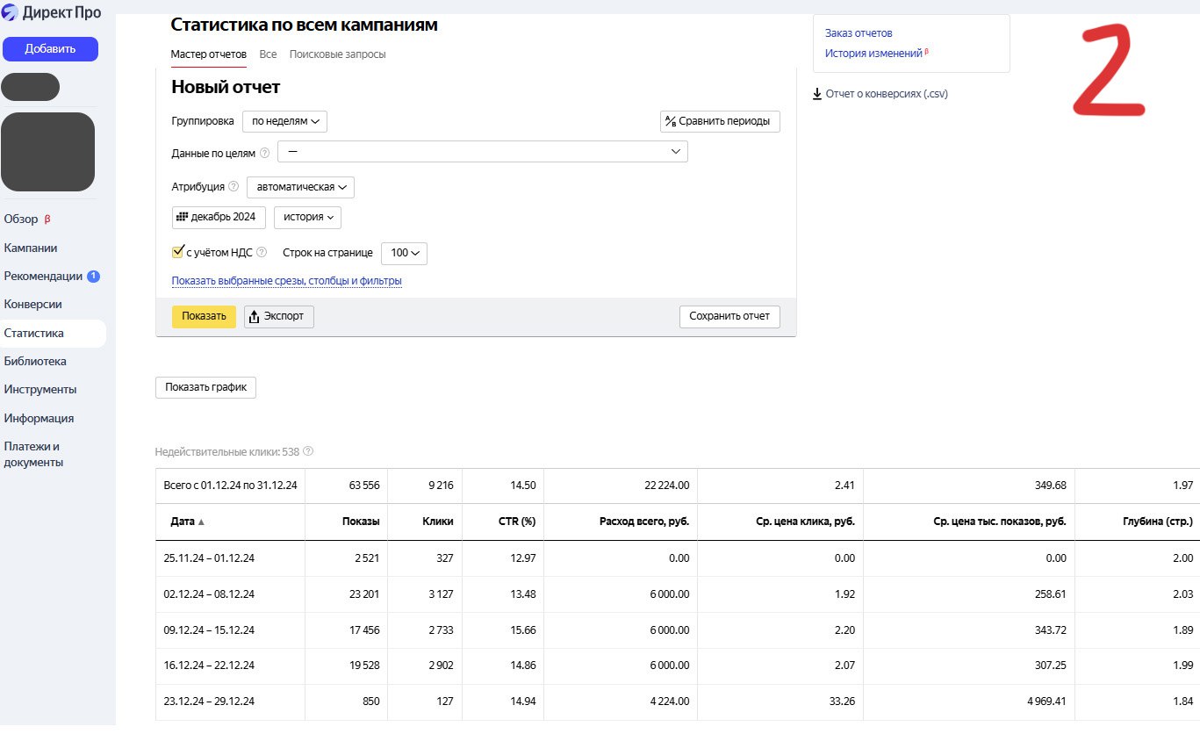Viewport: 1200px width, 734px height.
Task: Click the total Всего с 01.12.24 по 31.12.24
Action: (x=230, y=486)
